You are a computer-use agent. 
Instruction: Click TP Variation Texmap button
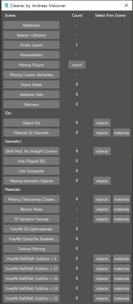click(x=31, y=219)
